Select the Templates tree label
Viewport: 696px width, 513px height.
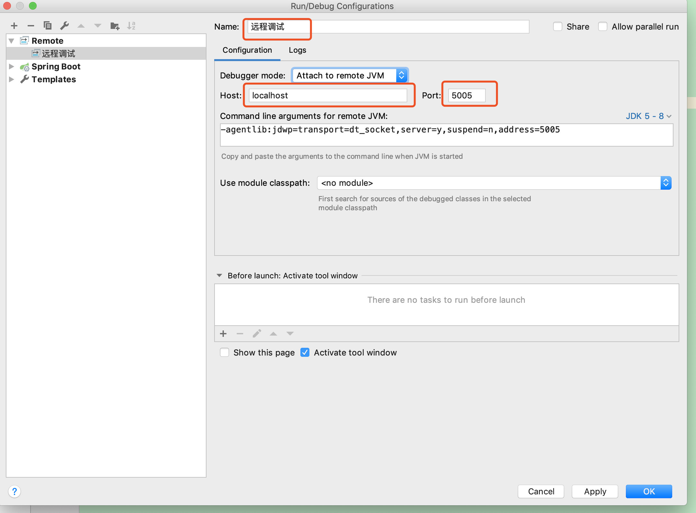[54, 79]
